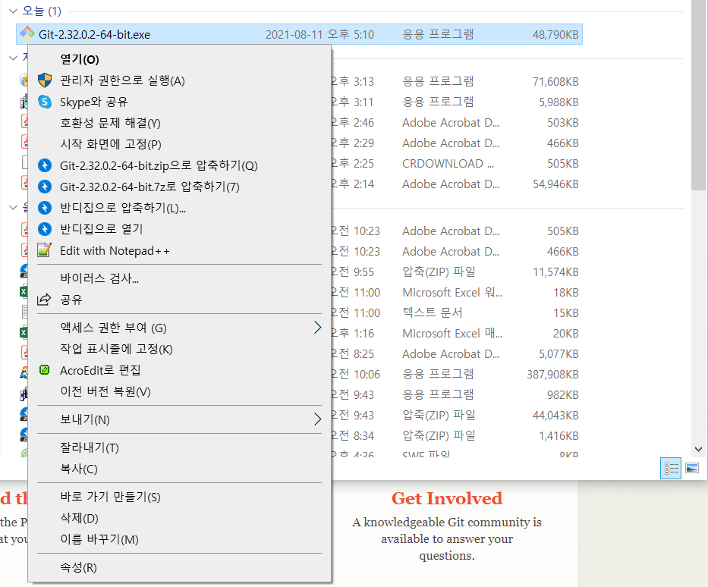
Task: Click the 11,574KB ZIP file size
Action: tap(555, 272)
